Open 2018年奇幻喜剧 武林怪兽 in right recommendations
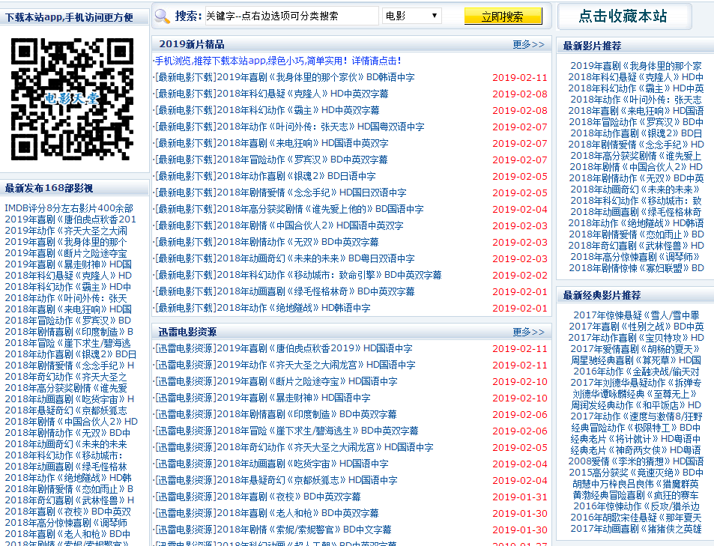This screenshot has width=714, height=546. pos(636,246)
